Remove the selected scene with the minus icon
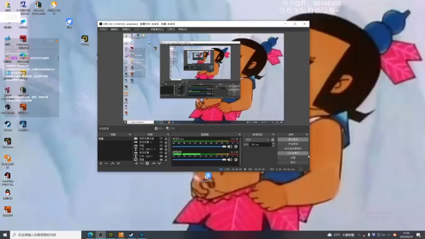Viewport: 425px width, 239px height. (106, 164)
